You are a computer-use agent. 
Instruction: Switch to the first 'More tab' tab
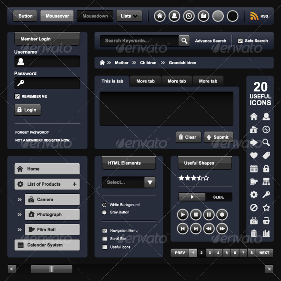point(145,81)
